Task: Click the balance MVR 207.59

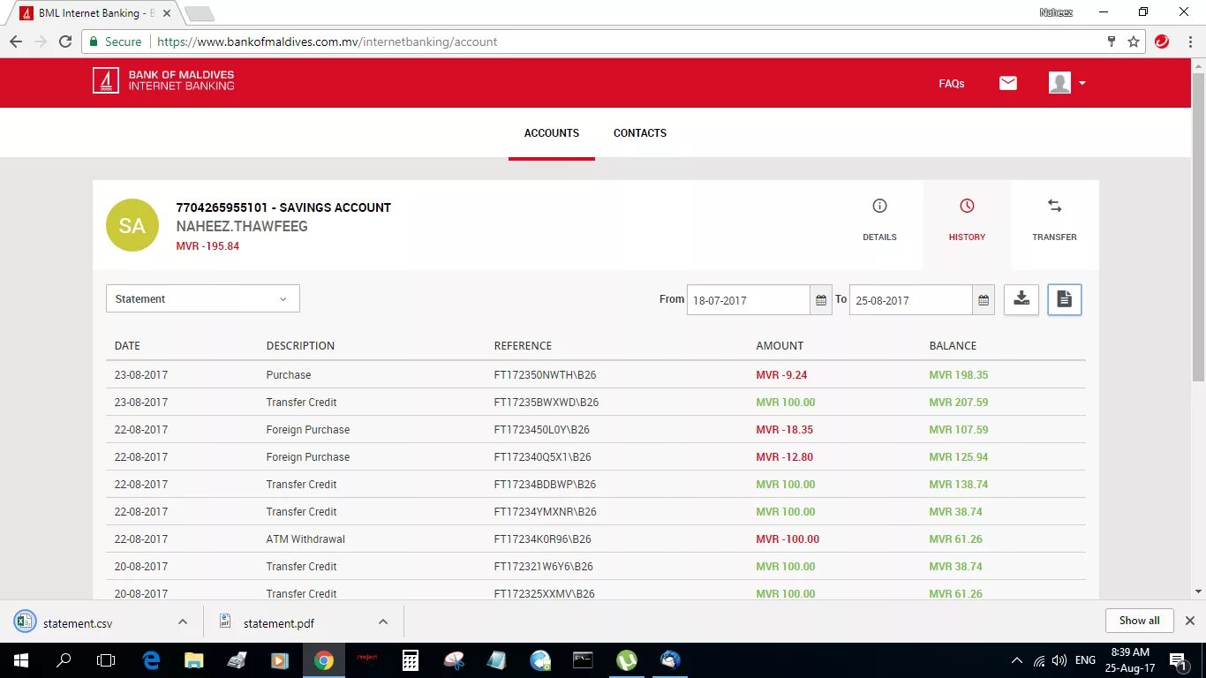Action: point(959,403)
